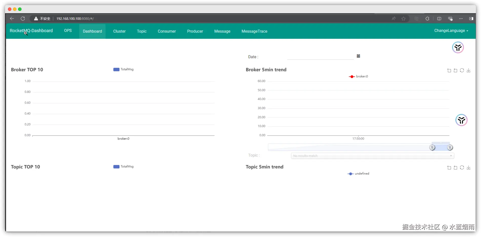The width and height of the screenshot is (481, 237).
Task: Click the left handle of time zoom slider
Action: [x=432, y=147]
